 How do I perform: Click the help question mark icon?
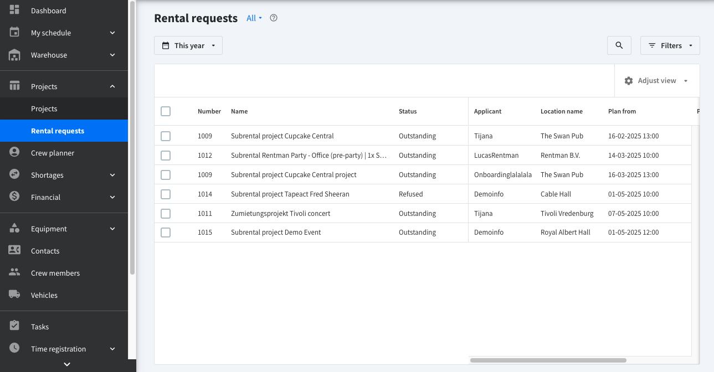pyautogui.click(x=274, y=18)
